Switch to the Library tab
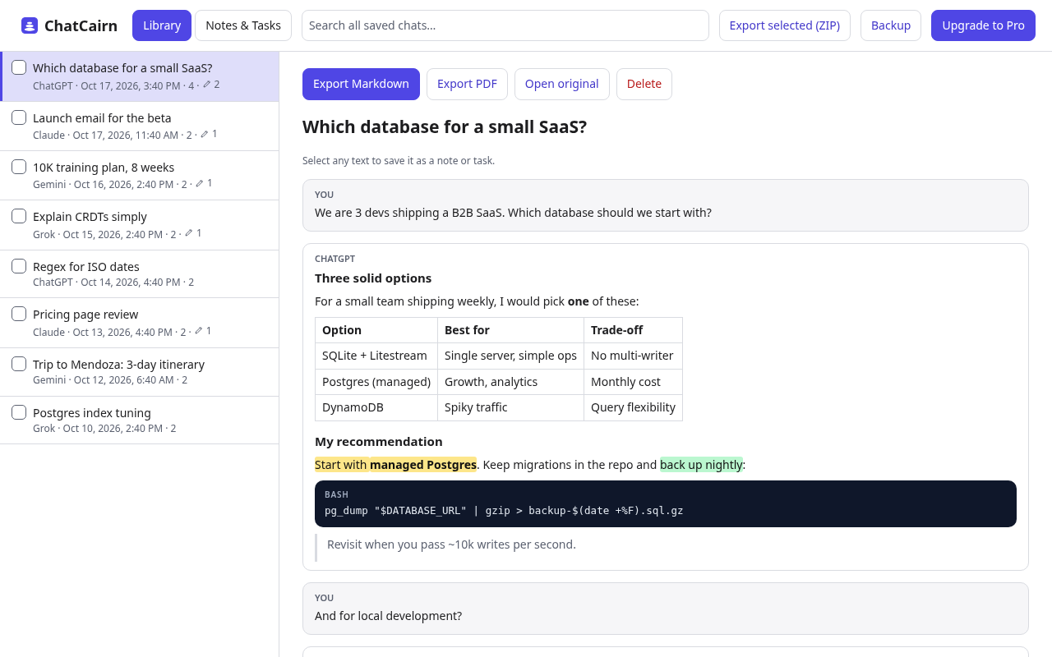Viewport: 1052px width, 657px height. [162, 25]
